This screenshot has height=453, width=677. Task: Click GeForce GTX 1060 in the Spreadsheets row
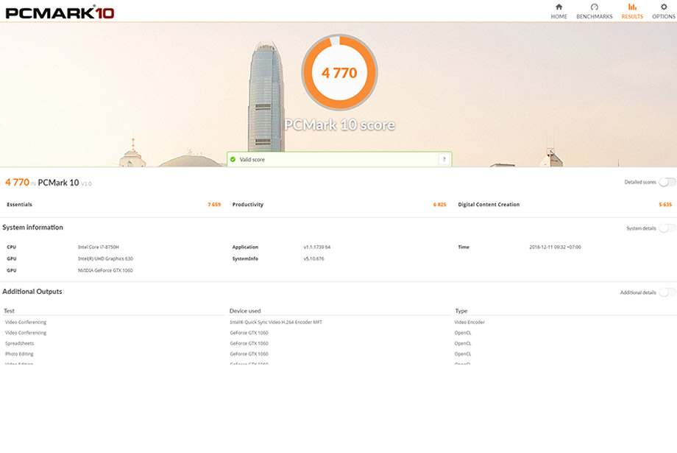coord(249,344)
